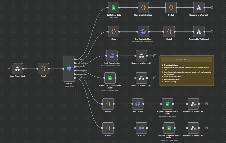
Task: Select the New or existing lead code node
Action: [x=143, y=7]
